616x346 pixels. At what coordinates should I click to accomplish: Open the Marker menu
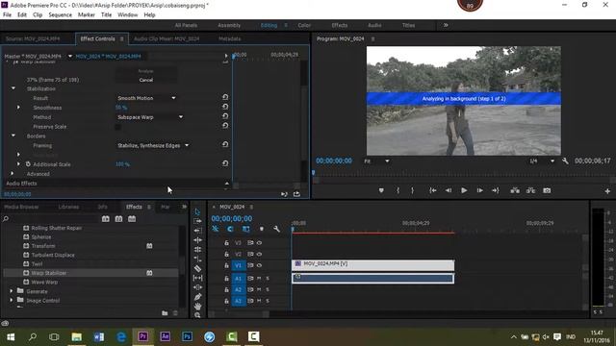86,15
